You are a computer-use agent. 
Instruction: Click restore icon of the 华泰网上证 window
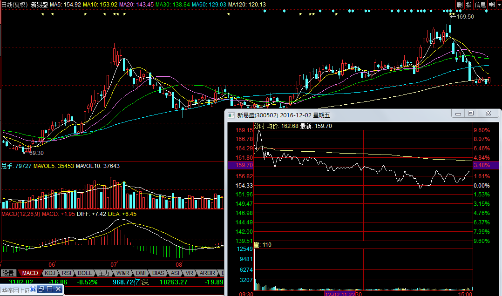click(41, 289)
